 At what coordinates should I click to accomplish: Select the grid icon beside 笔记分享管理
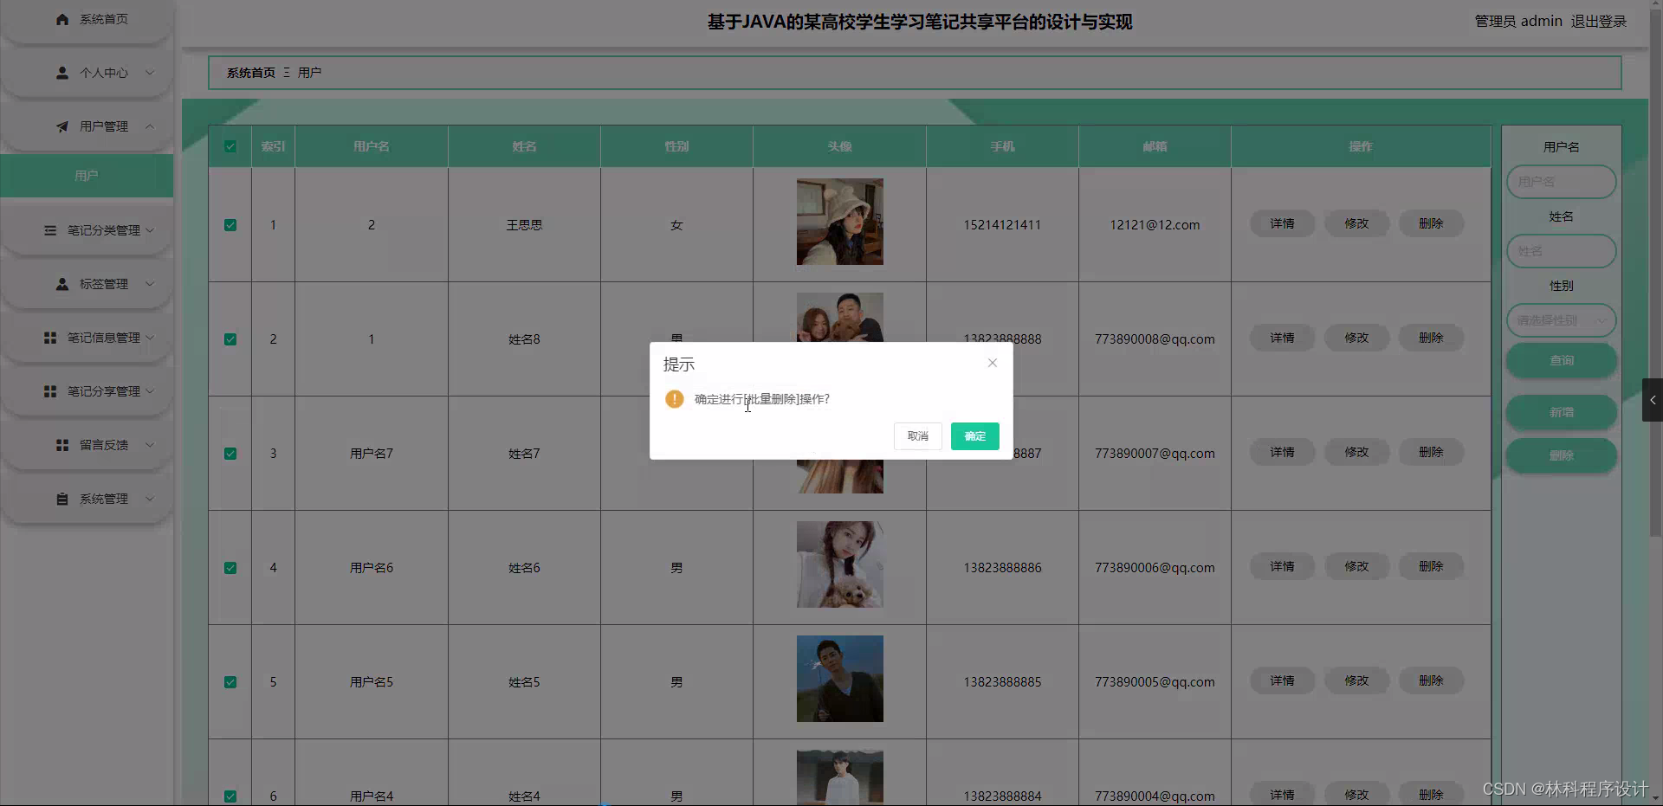[x=49, y=390]
